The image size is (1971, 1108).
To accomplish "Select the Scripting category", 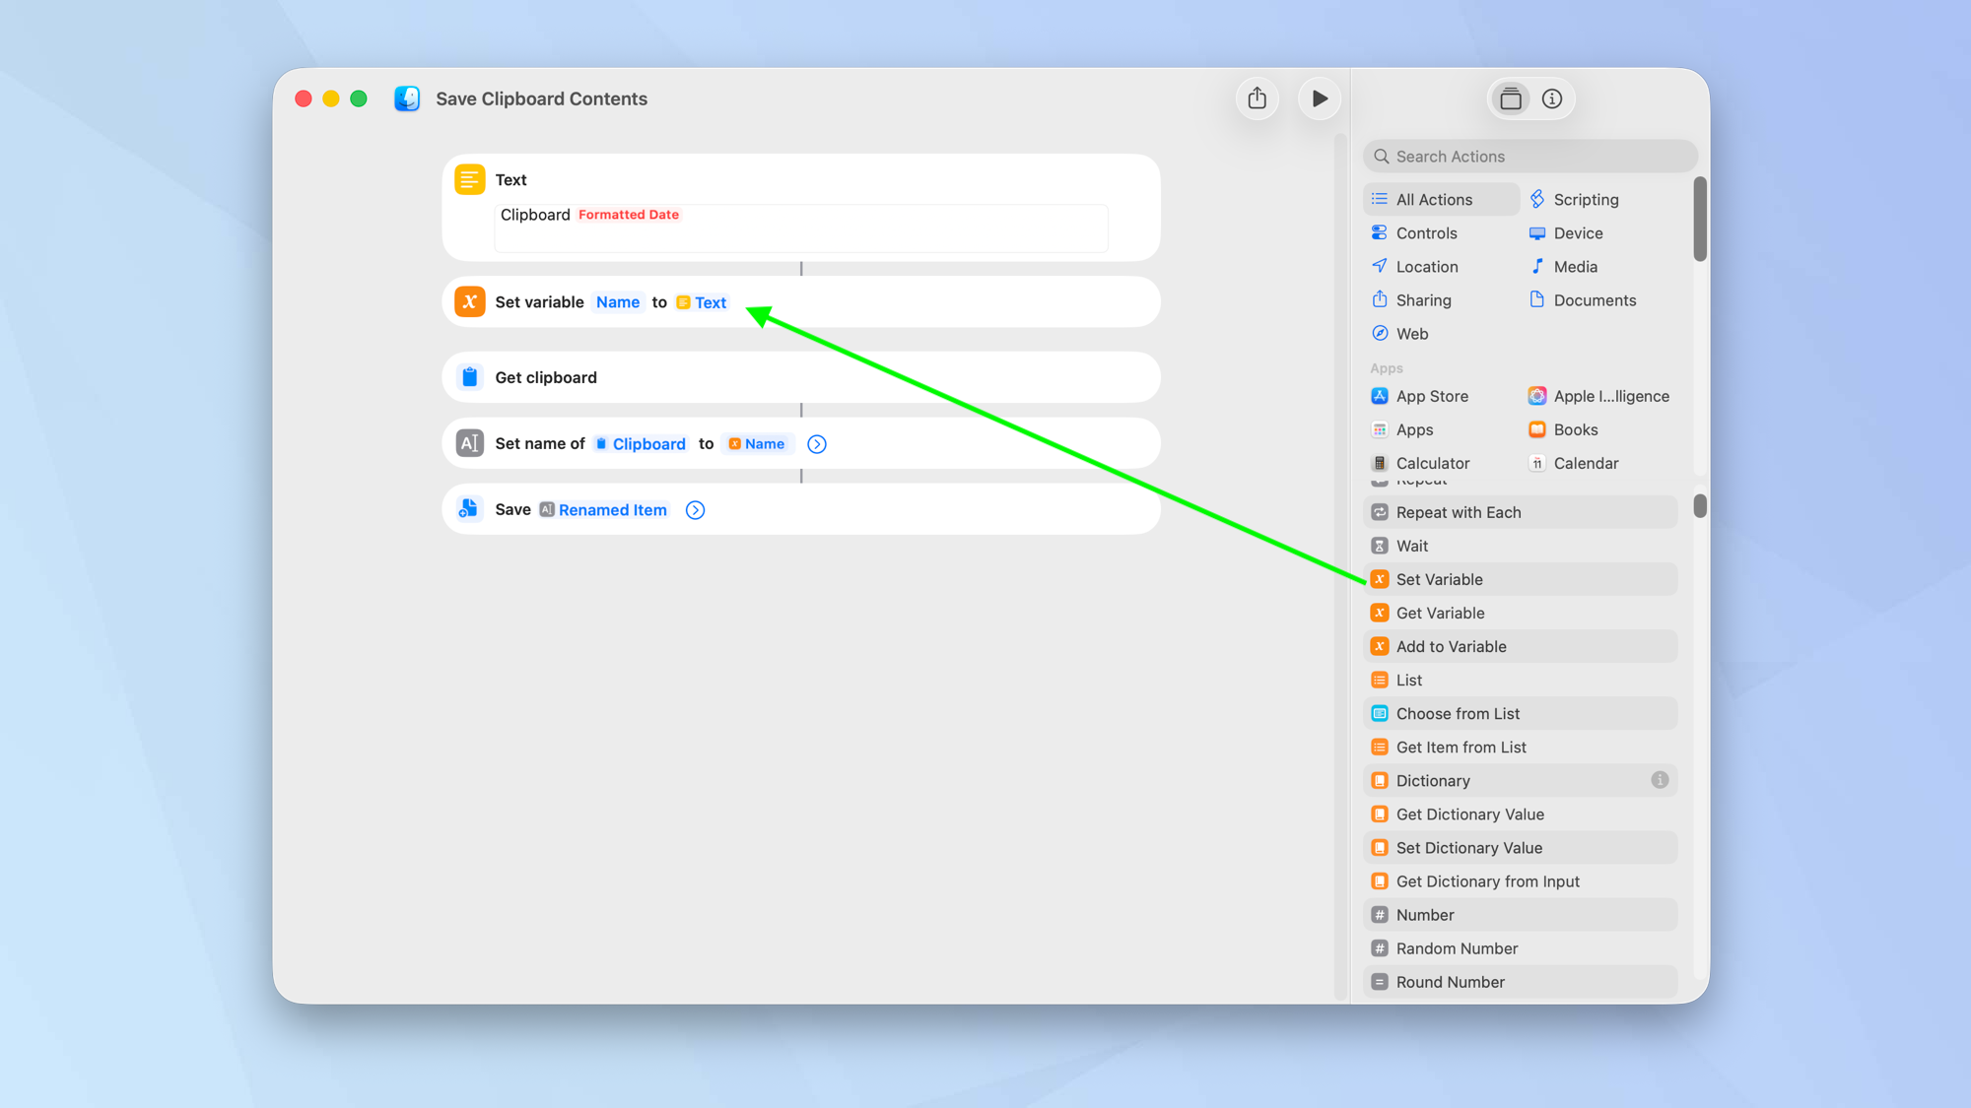I will pos(1585,199).
